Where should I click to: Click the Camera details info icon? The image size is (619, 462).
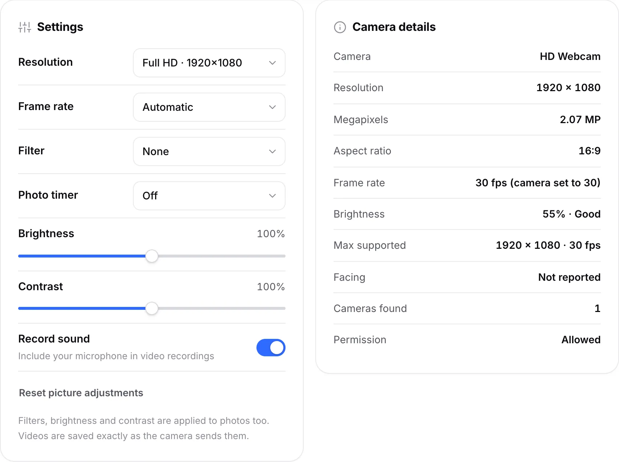click(x=340, y=27)
